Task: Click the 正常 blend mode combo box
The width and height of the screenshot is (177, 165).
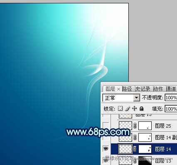Action: (x=121, y=98)
